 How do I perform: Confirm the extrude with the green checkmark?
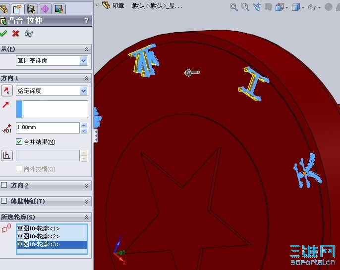[x=3, y=33]
